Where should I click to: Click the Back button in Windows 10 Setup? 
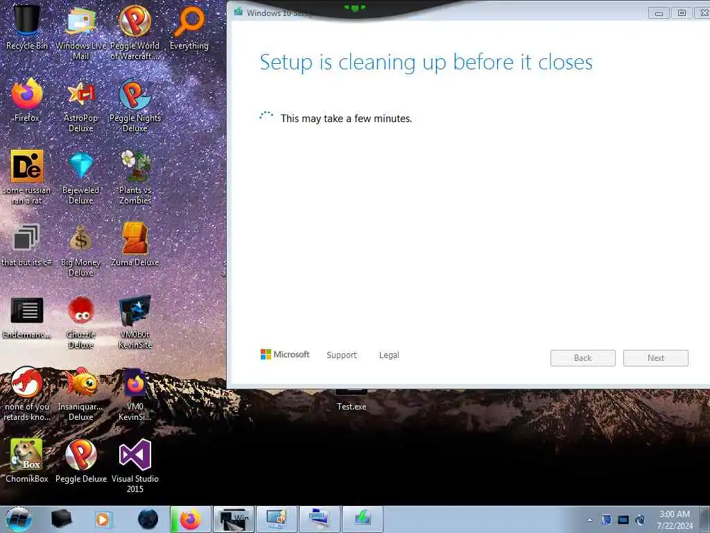tap(582, 357)
